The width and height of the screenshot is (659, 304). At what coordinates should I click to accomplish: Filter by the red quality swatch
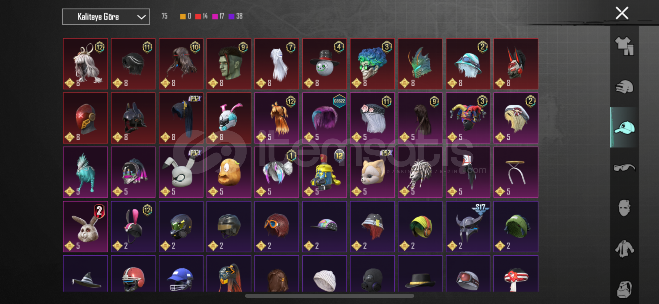pos(198,16)
